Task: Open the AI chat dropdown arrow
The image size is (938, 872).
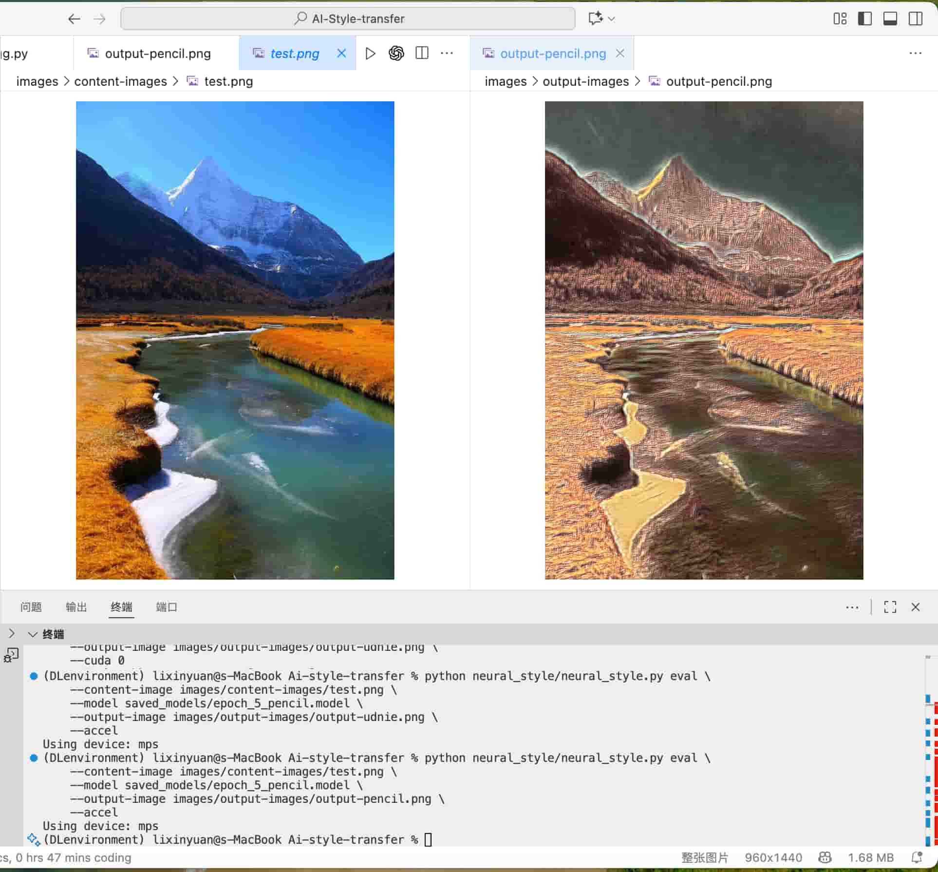Action: (x=612, y=19)
